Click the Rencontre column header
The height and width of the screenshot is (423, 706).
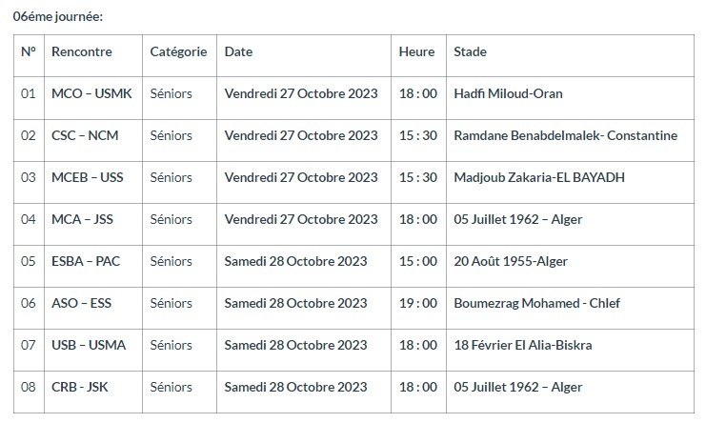coord(81,52)
